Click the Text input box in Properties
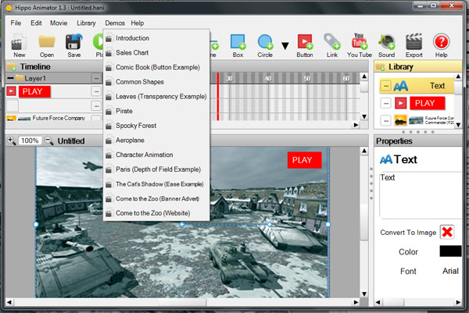469x313 pixels. click(418, 195)
